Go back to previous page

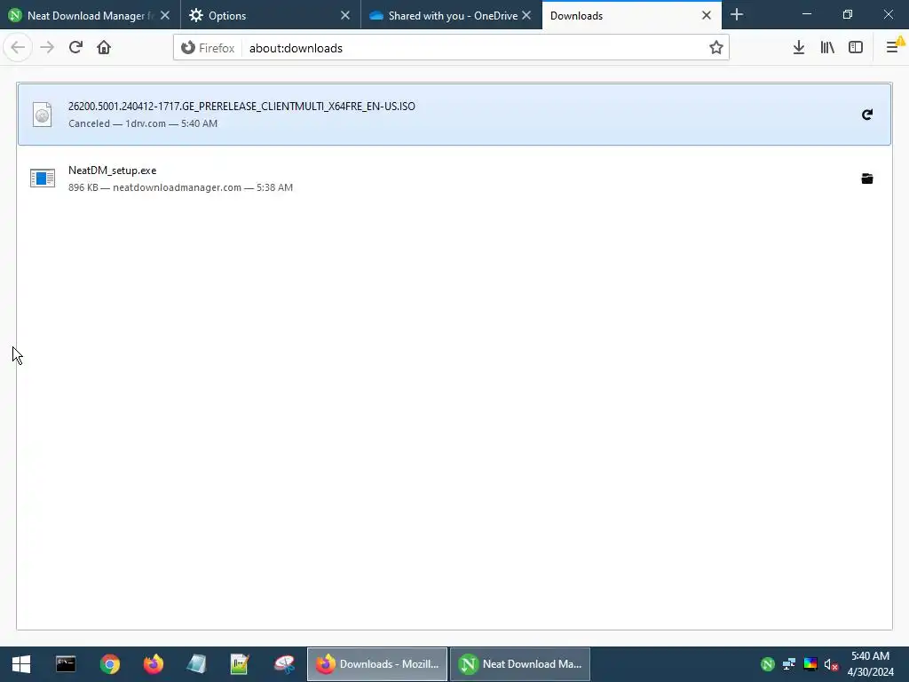pos(18,48)
